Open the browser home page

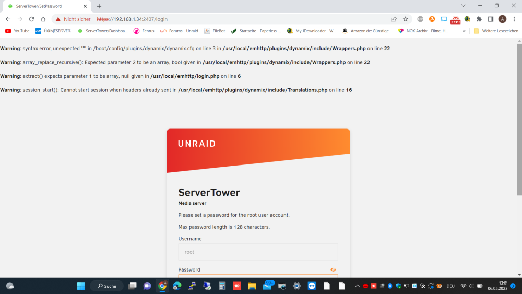43,19
